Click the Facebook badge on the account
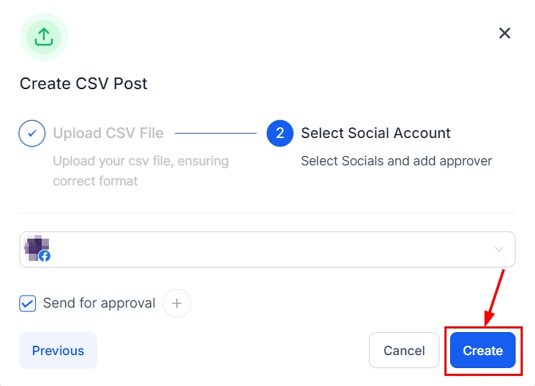The width and height of the screenshot is (535, 386). tap(45, 256)
